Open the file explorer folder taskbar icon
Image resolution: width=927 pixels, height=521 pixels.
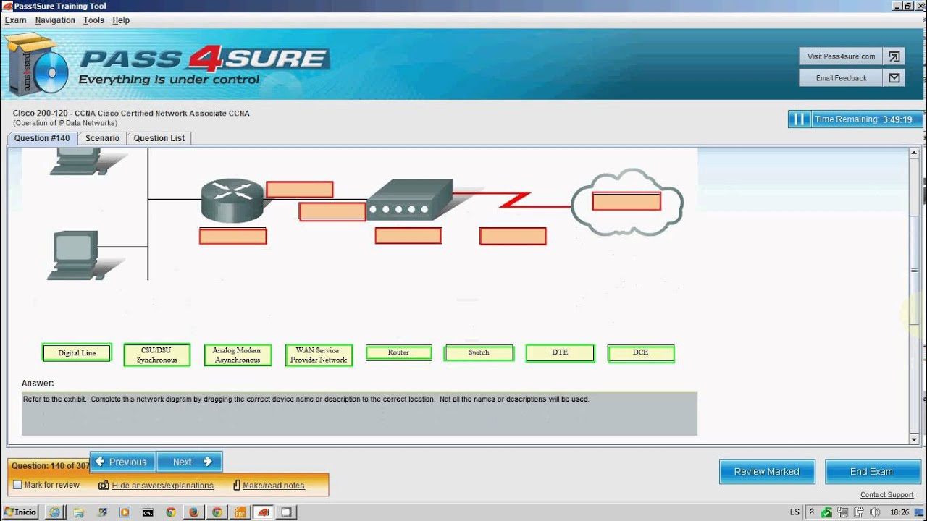point(78,512)
